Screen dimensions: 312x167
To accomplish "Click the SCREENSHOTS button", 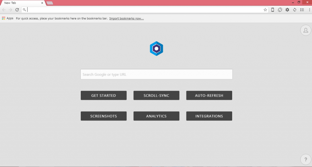I will pyautogui.click(x=104, y=116).
